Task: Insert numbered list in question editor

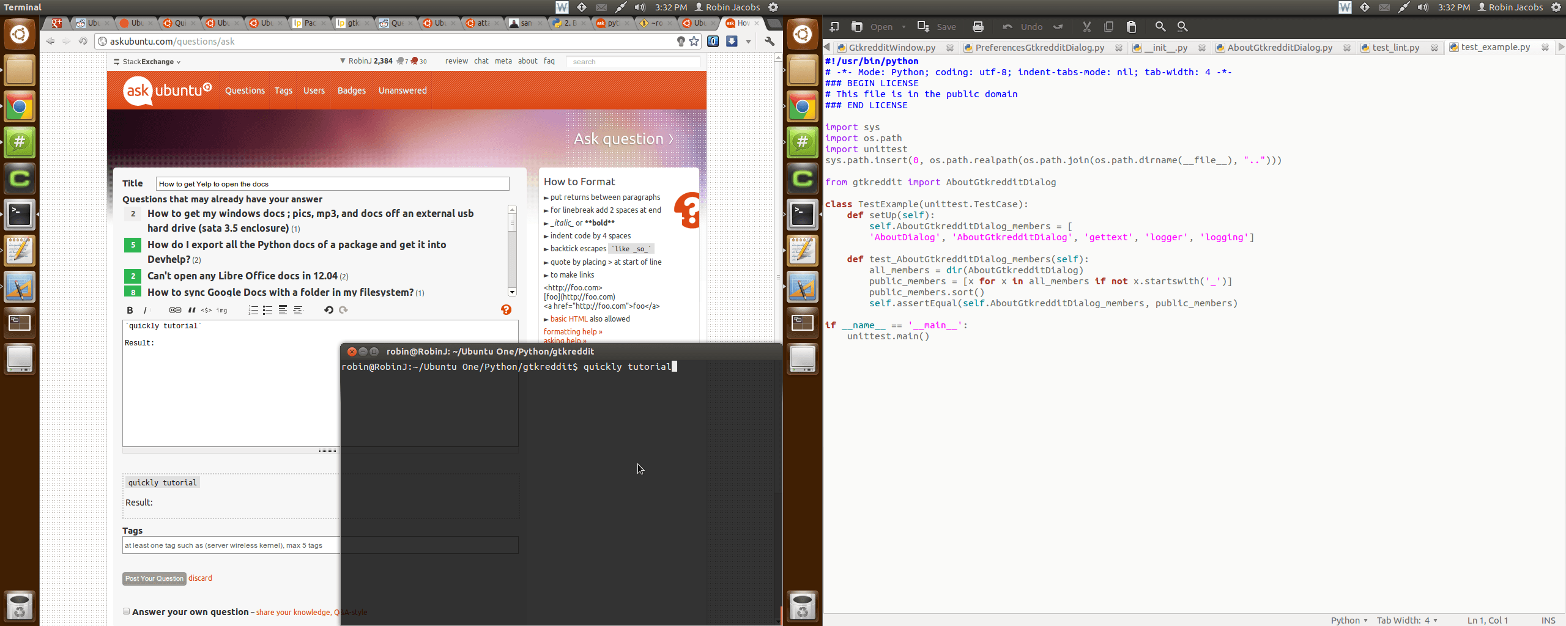Action: point(253,310)
